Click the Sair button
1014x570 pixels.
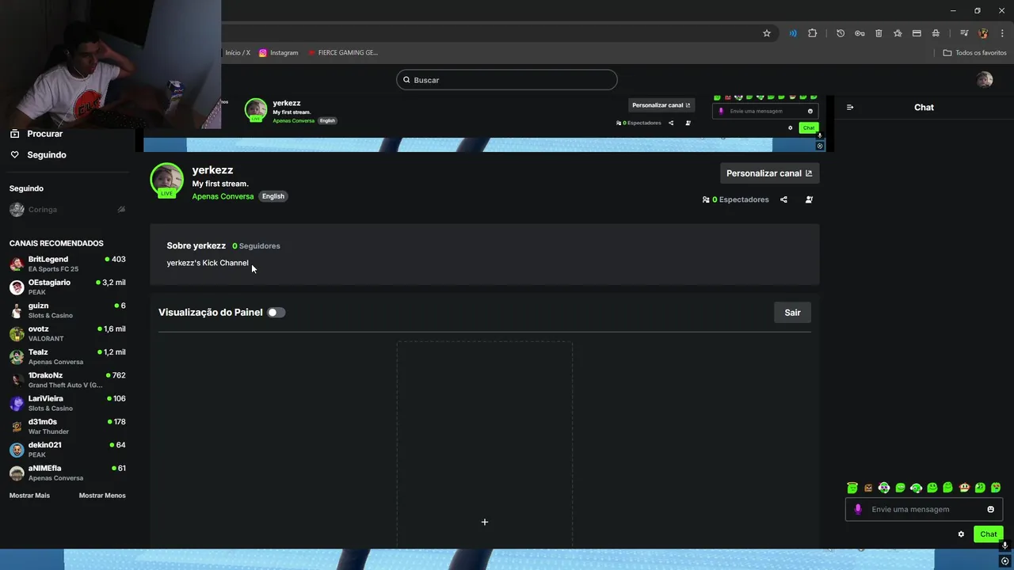(792, 313)
